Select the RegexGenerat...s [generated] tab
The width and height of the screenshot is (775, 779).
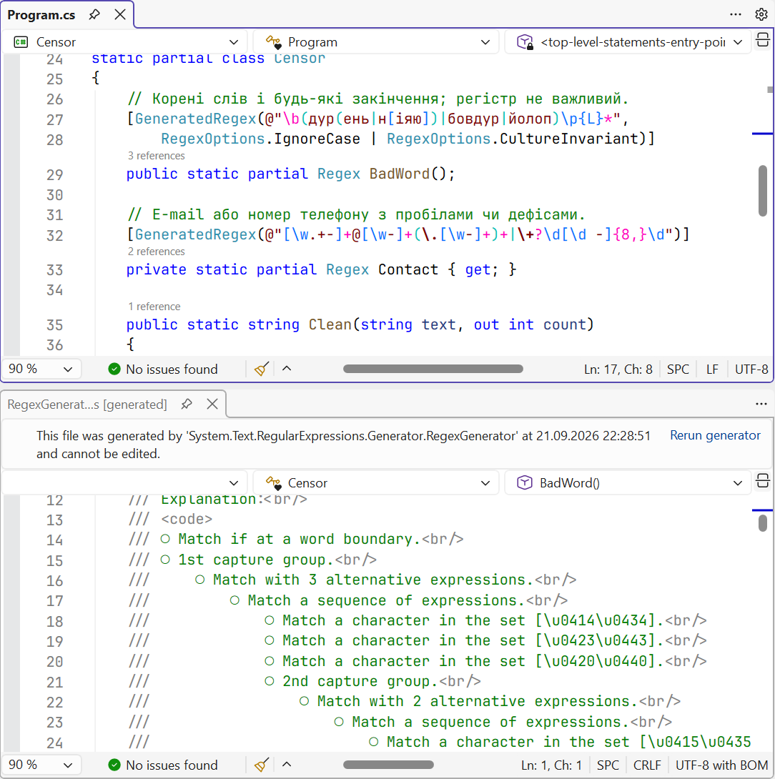point(87,405)
